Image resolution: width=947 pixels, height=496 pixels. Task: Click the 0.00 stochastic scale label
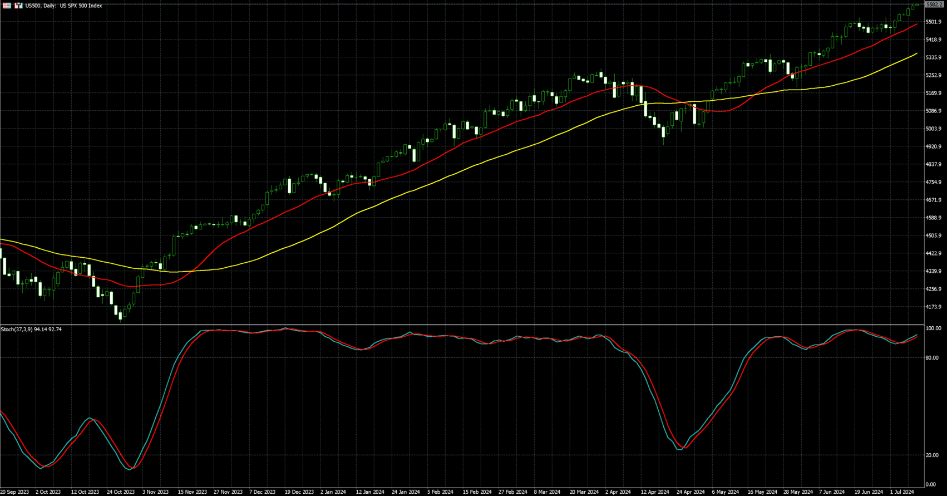[x=930, y=484]
